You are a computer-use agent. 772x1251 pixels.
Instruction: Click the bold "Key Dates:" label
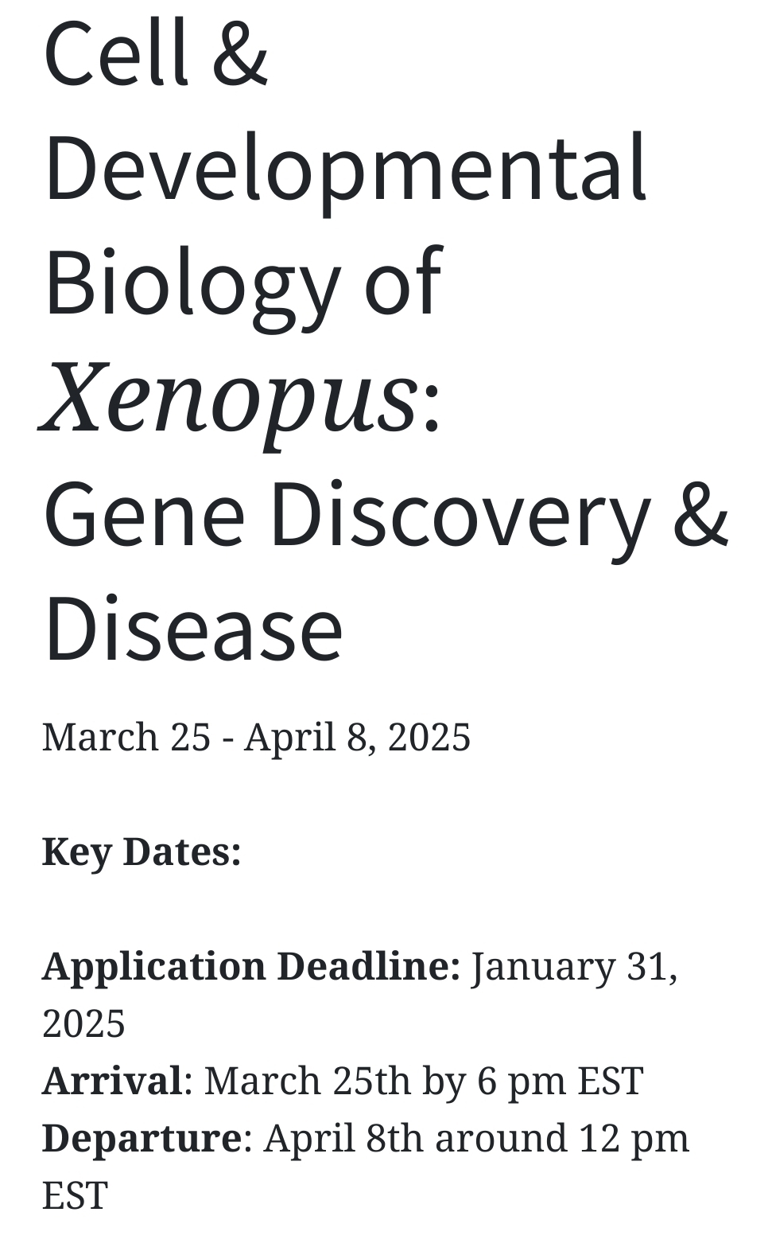pos(142,852)
